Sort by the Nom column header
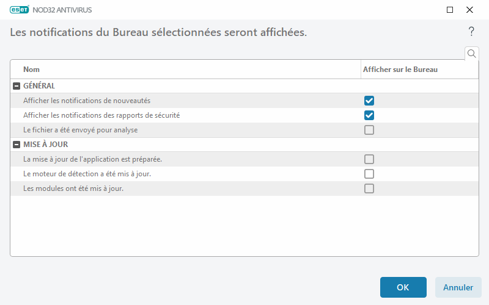 pos(32,70)
